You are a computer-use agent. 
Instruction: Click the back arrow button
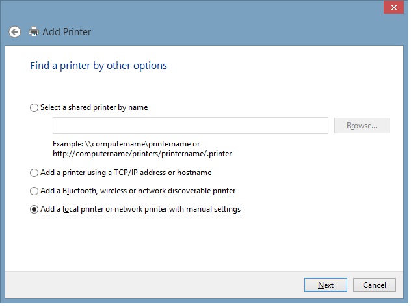(15, 31)
